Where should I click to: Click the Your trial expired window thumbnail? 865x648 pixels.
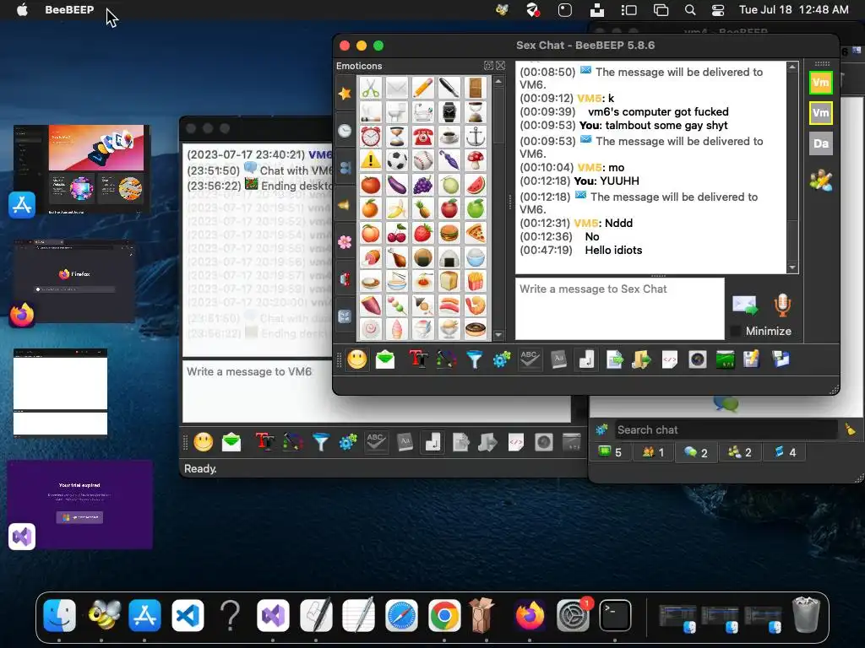(80, 505)
